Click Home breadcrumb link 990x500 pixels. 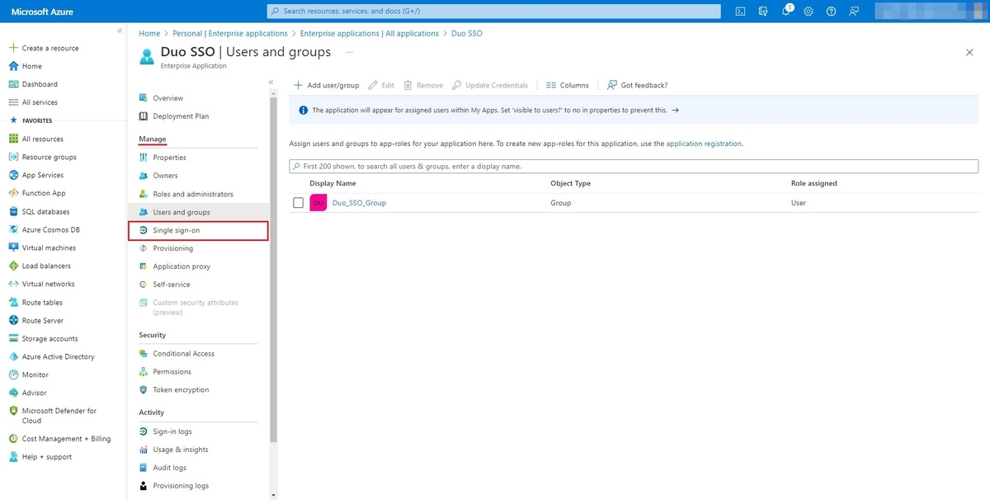tap(149, 34)
